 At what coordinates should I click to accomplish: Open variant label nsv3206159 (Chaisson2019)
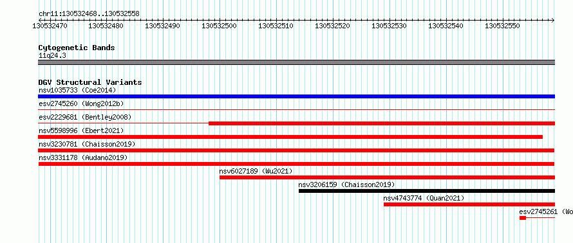347,184
